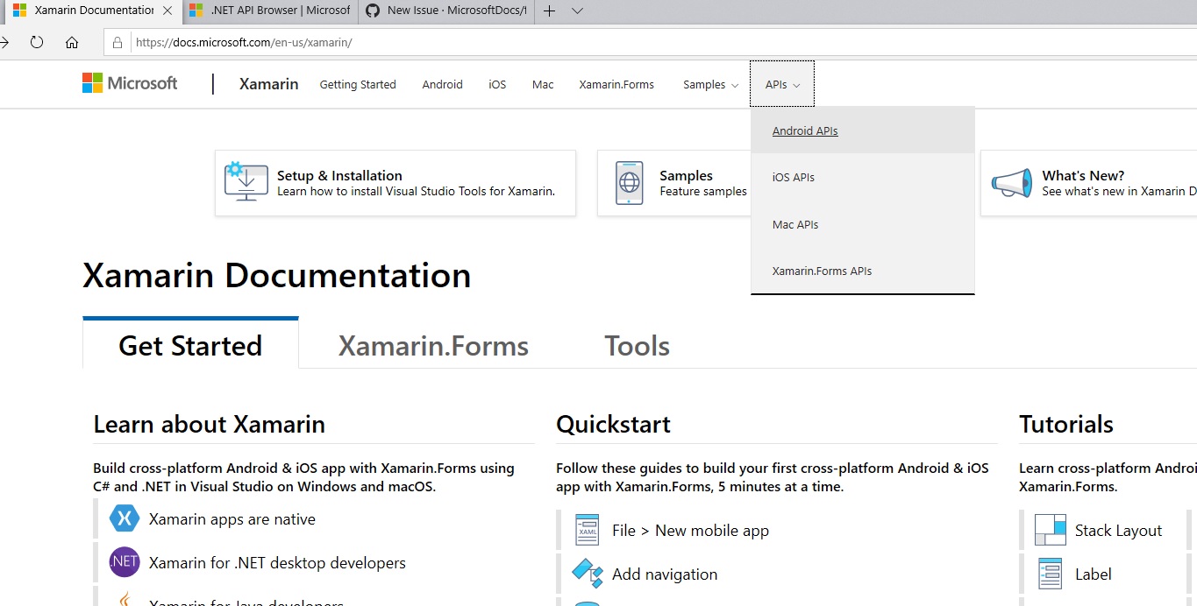1197x606 pixels.
Task: Select iOS APIs from dropdown
Action: tap(863, 178)
